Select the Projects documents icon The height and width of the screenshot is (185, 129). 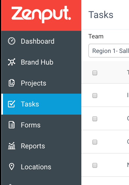tap(12, 83)
